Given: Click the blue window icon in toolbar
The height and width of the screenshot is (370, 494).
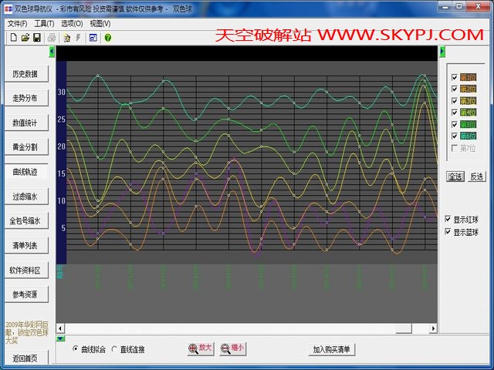Looking at the screenshot, I should pyautogui.click(x=93, y=37).
